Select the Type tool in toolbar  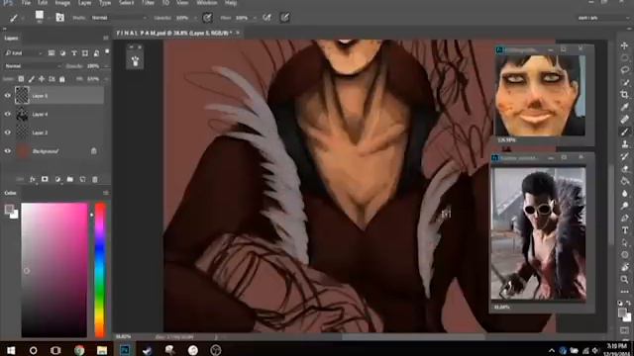[625, 230]
